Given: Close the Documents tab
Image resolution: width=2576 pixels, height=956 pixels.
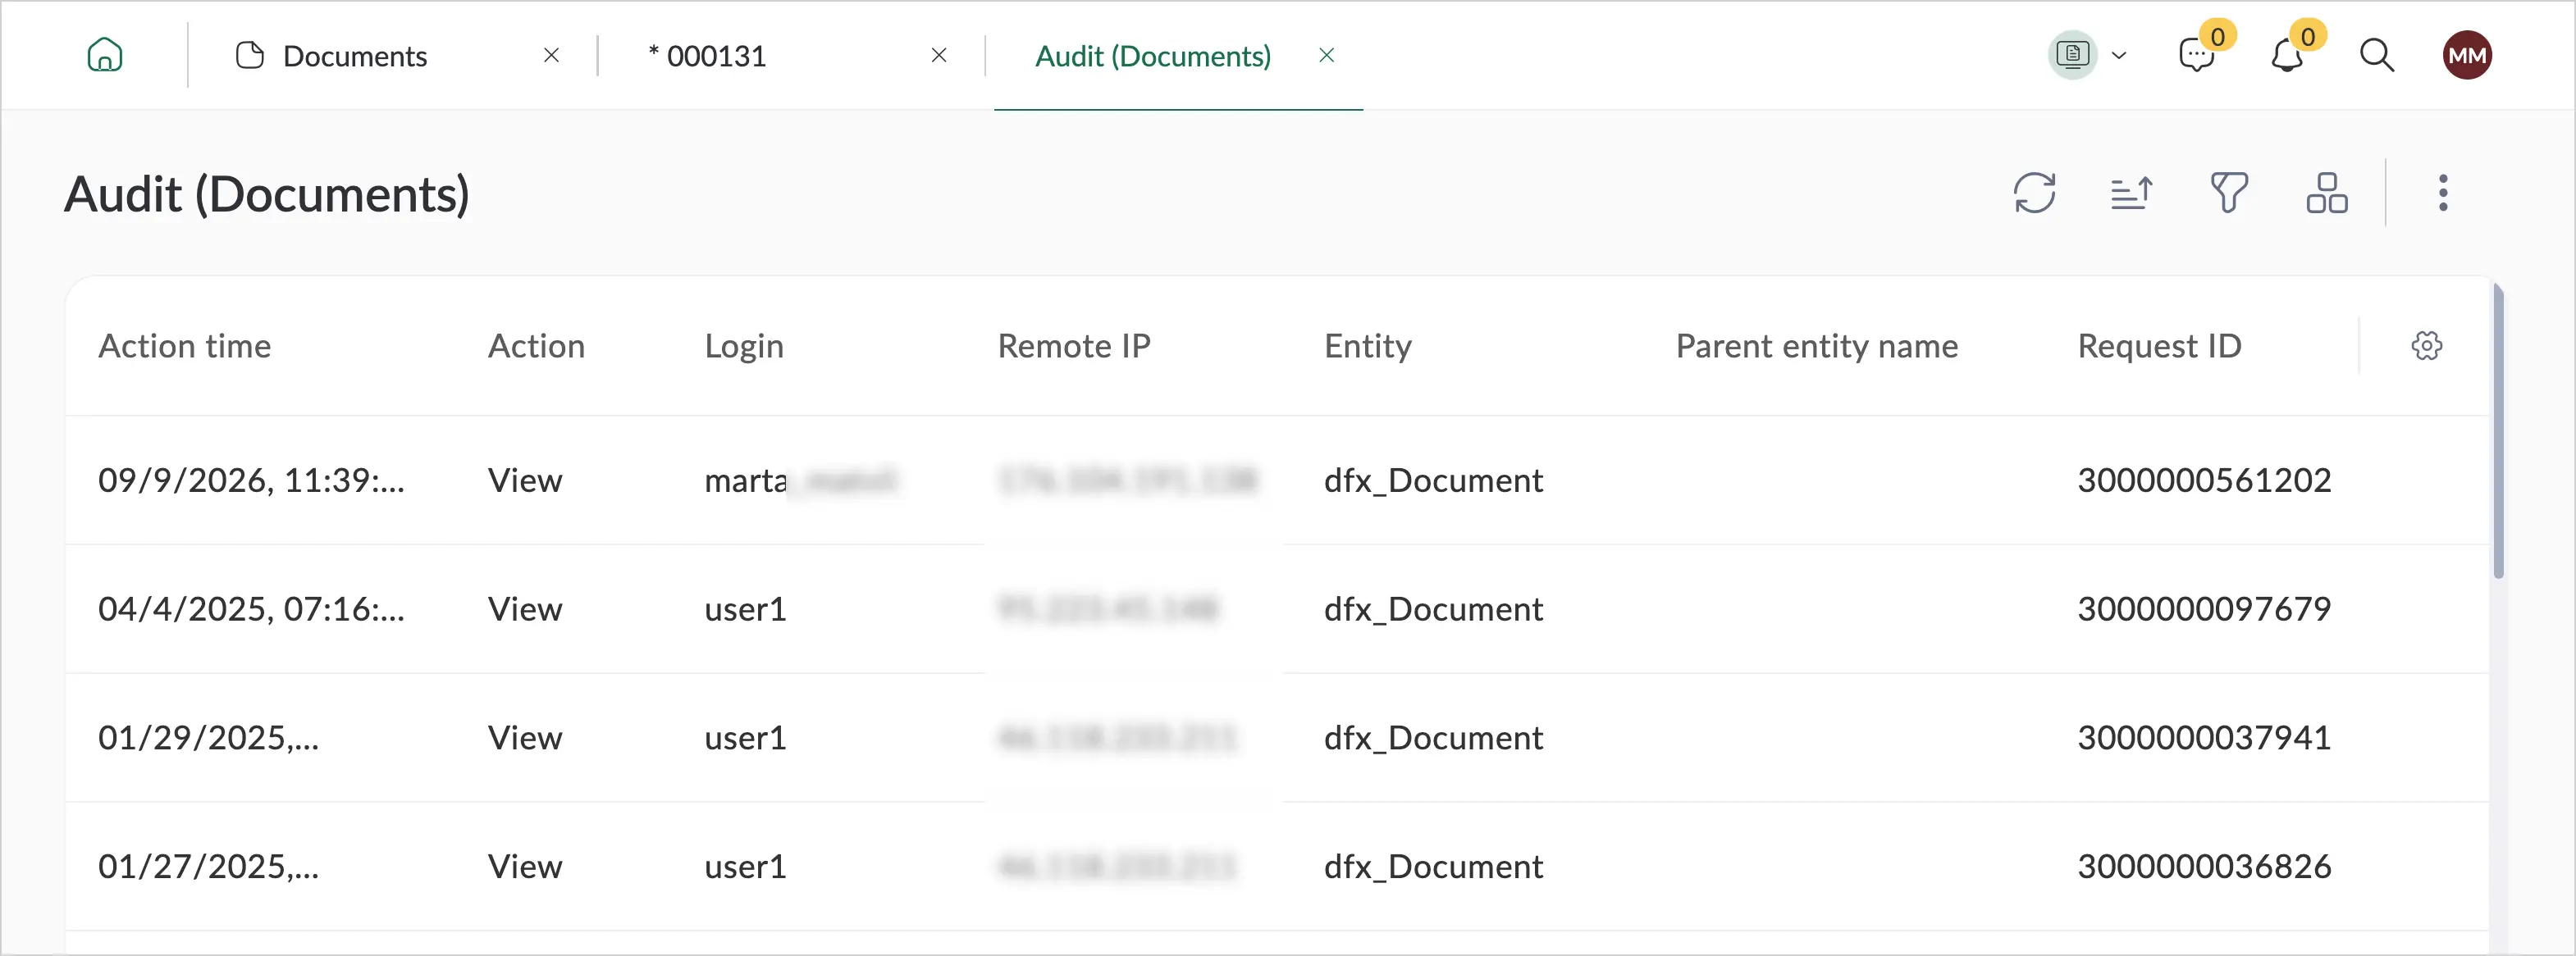Looking at the screenshot, I should (x=551, y=55).
